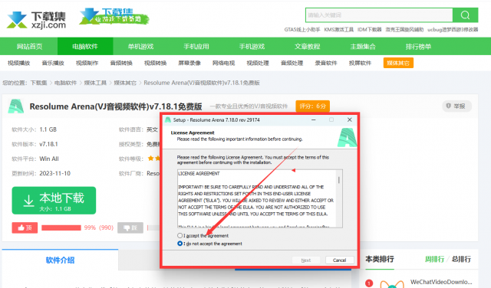Upvote with the red 顶 thumbs-up button
The image size is (491, 288).
(25, 227)
